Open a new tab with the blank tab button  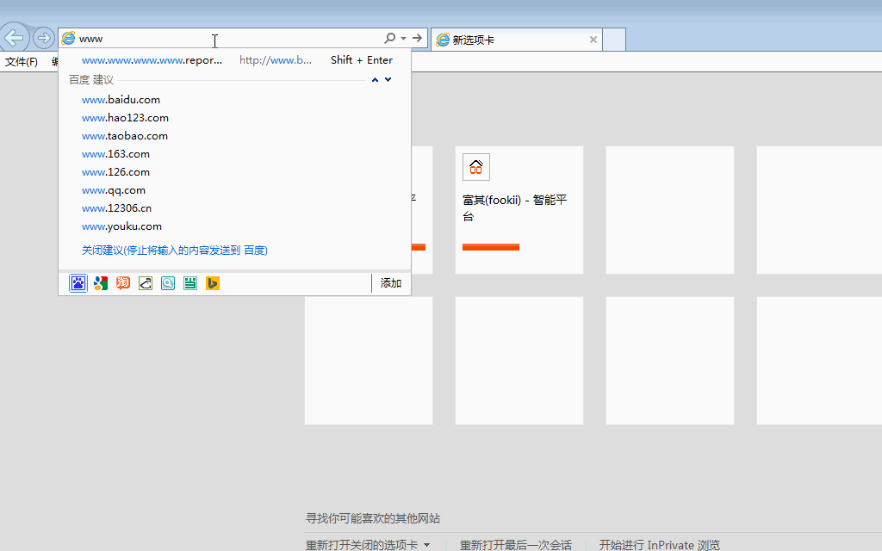tap(614, 40)
